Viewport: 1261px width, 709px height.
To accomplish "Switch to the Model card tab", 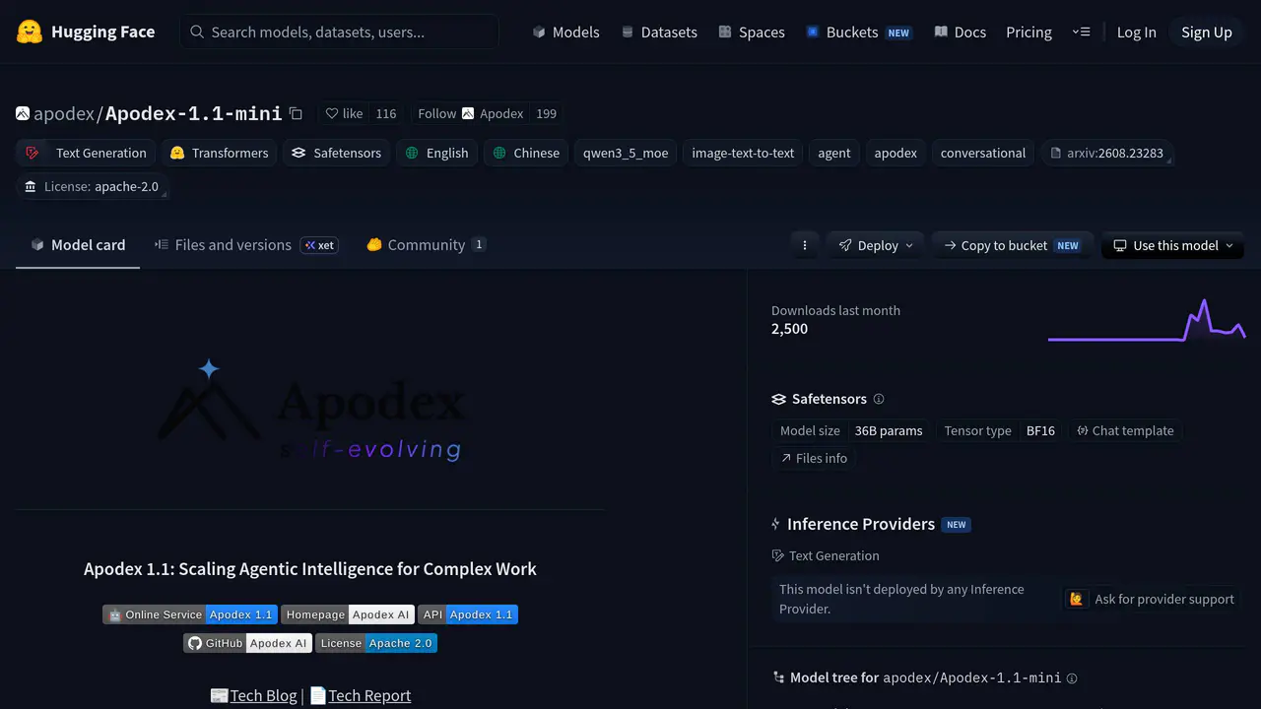I will (78, 245).
